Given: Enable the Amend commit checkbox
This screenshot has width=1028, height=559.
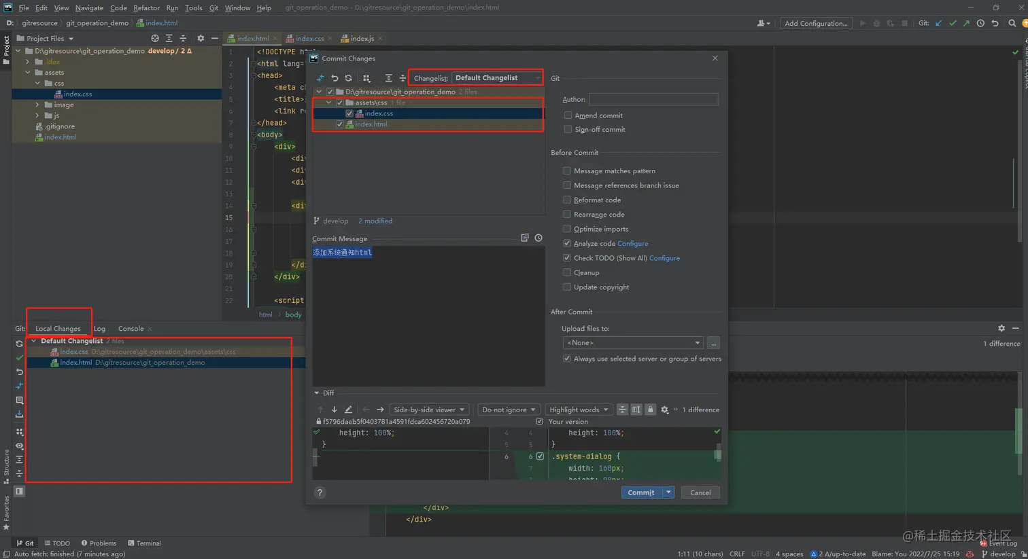Looking at the screenshot, I should click(568, 115).
